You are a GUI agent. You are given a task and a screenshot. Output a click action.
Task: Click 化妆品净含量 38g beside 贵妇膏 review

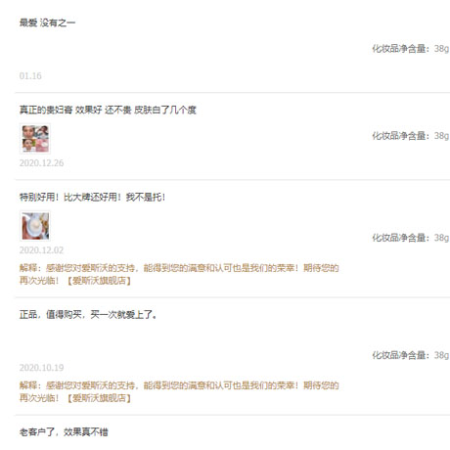tap(411, 136)
